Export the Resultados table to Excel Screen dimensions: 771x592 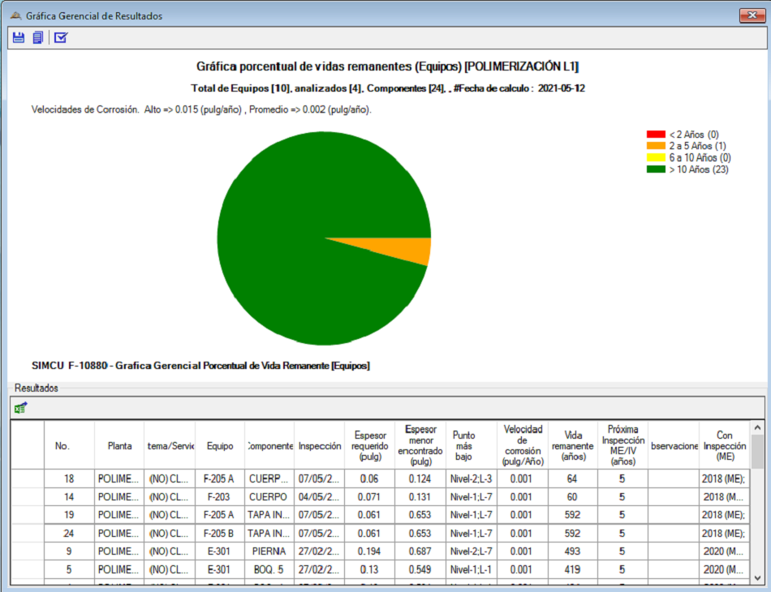click(18, 407)
